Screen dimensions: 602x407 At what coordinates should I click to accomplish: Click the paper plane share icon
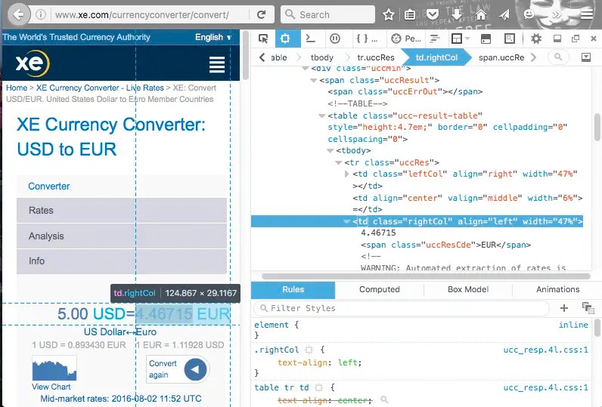[x=504, y=14]
